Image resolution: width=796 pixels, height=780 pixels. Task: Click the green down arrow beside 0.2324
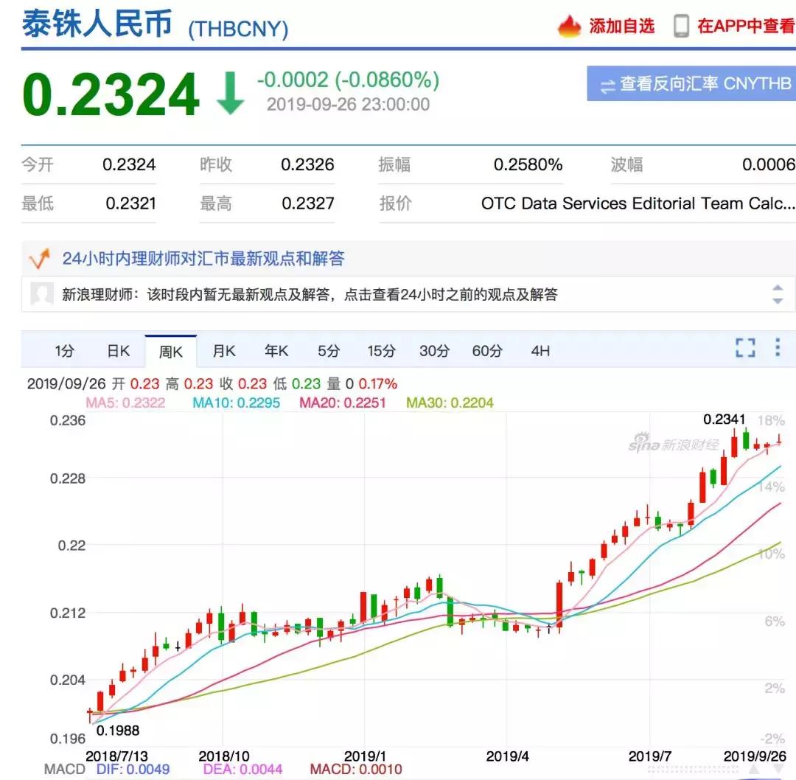coord(230,91)
